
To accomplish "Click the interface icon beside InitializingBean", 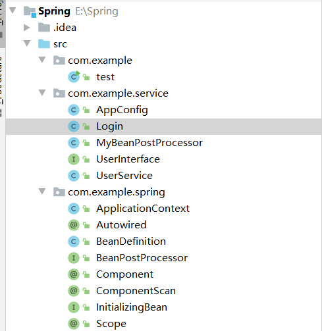I will coord(74,307).
